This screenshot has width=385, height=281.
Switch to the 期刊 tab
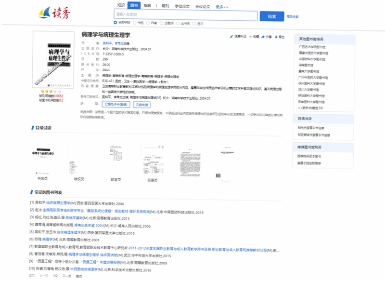tap(165, 6)
